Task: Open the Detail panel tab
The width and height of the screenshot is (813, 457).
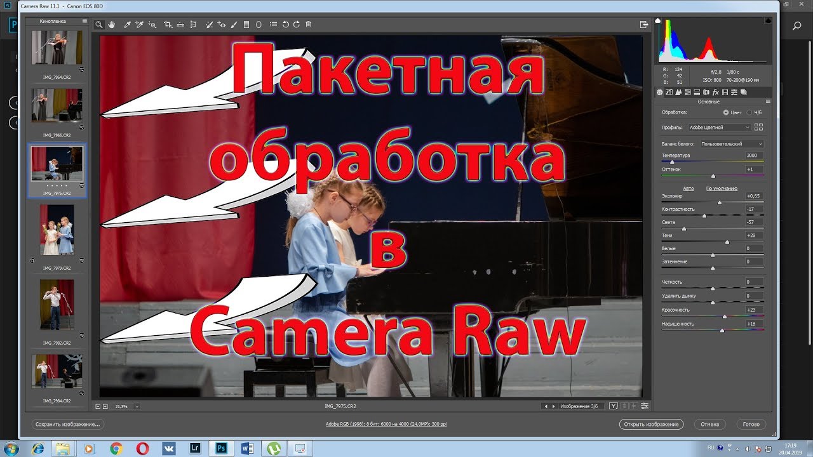Action: (678, 92)
